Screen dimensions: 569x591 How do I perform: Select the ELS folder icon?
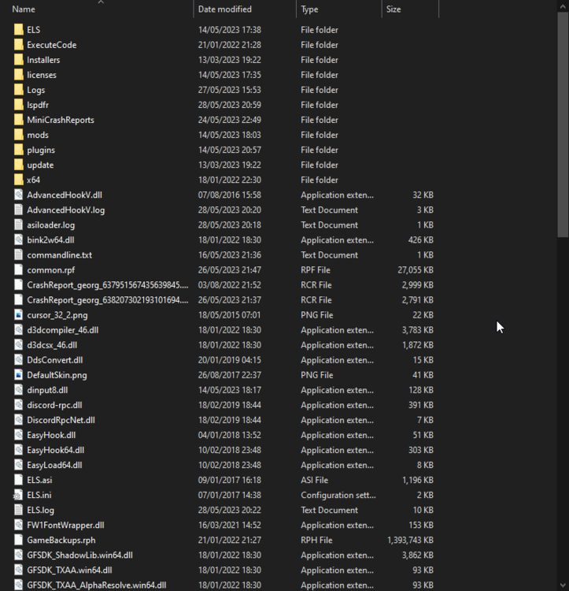[x=18, y=30]
